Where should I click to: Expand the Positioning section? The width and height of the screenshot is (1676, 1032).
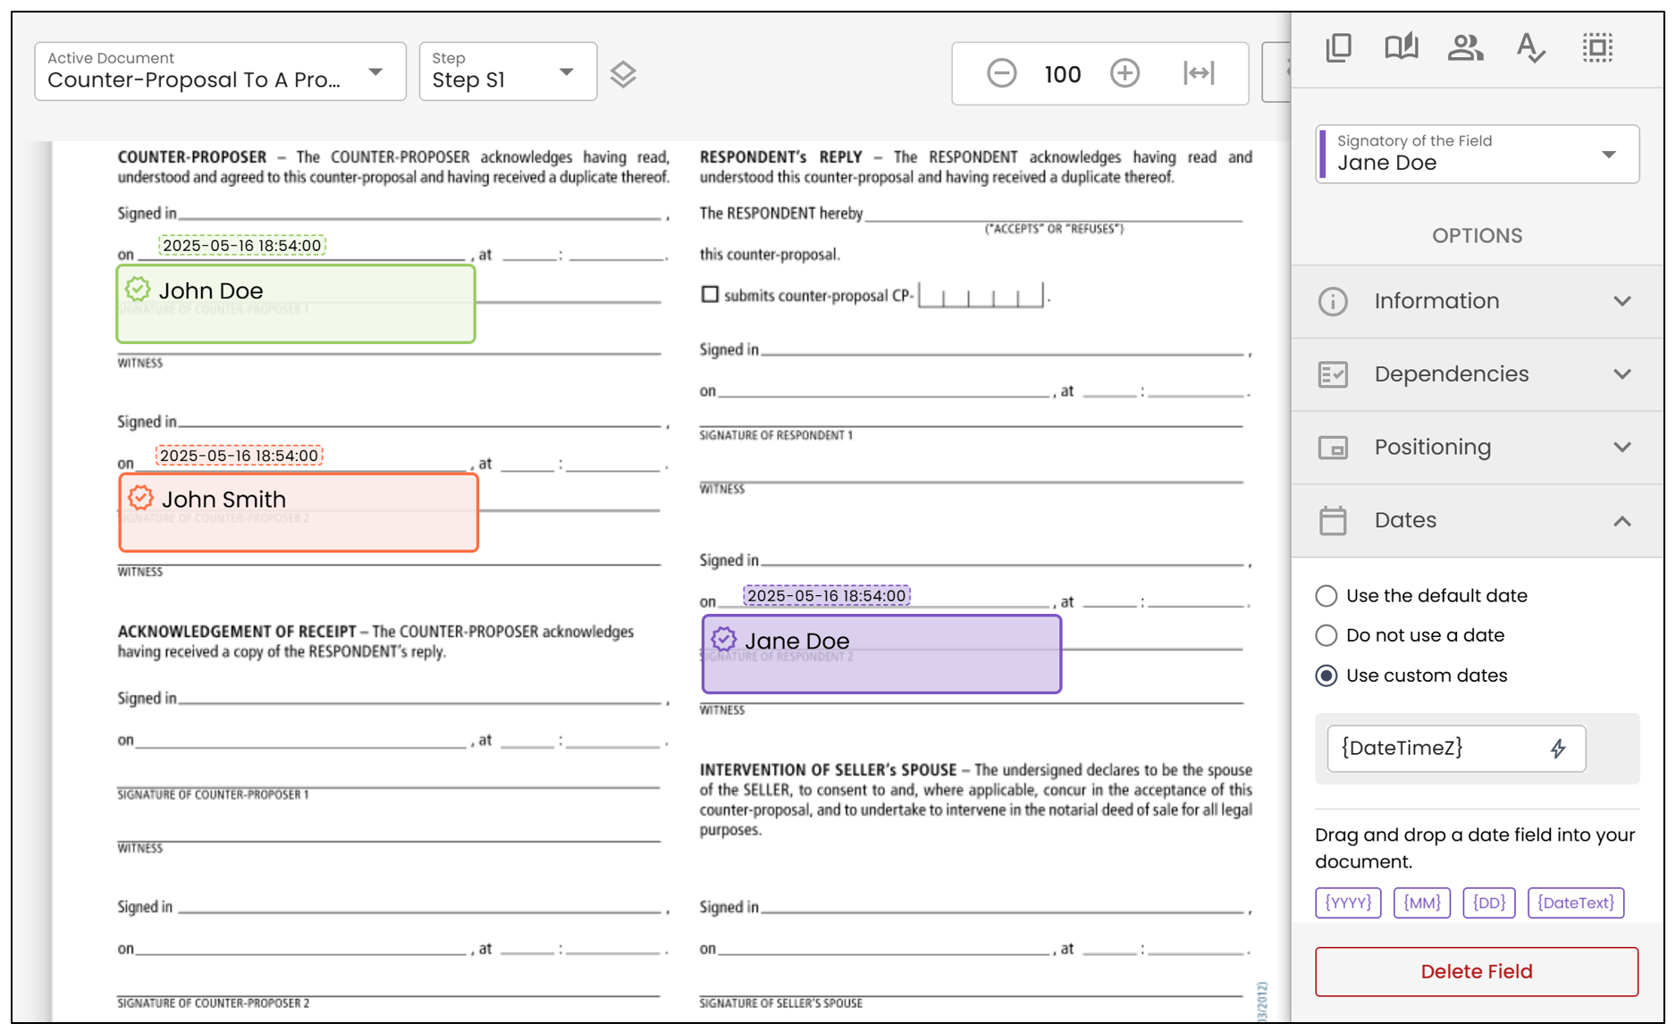1478,448
